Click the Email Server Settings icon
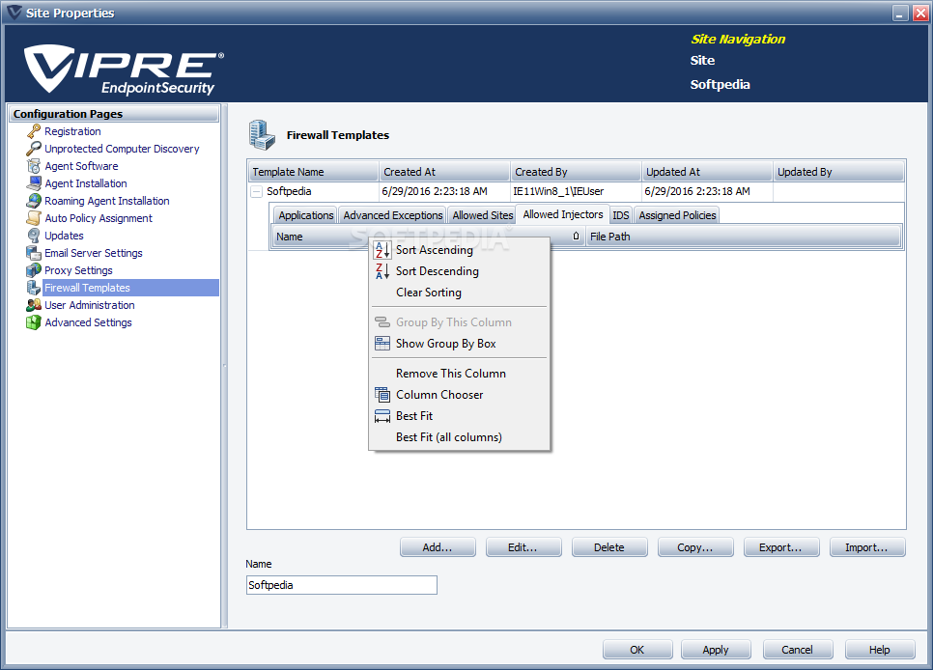 34,252
